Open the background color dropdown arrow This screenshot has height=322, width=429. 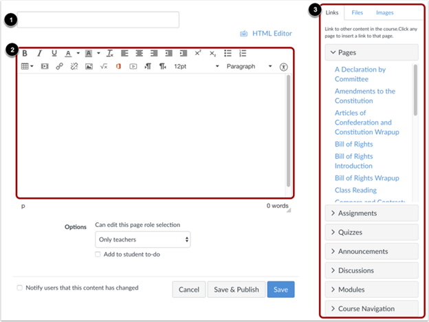point(98,53)
